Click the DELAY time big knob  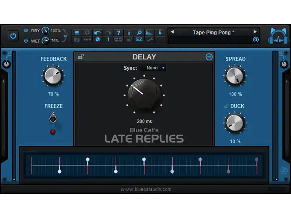pyautogui.click(x=144, y=94)
